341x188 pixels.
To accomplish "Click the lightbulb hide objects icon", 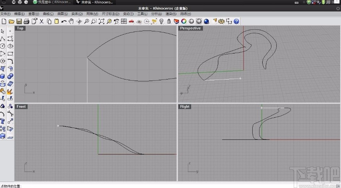I will pos(161,21).
